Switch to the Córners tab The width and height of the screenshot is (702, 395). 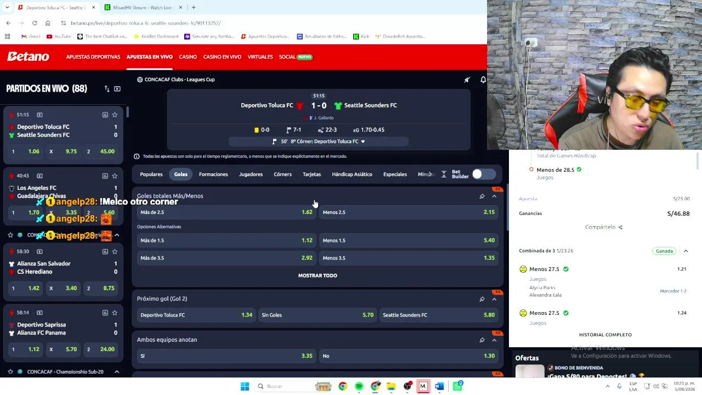point(283,174)
